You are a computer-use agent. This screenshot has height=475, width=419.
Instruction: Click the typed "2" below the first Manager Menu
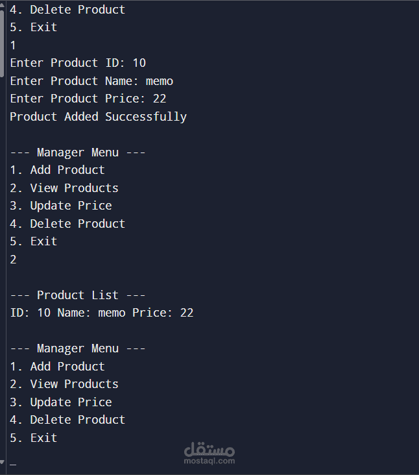[13, 260]
